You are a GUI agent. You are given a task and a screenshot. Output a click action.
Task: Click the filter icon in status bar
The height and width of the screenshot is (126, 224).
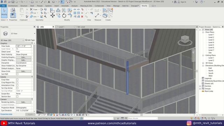pos(212,118)
